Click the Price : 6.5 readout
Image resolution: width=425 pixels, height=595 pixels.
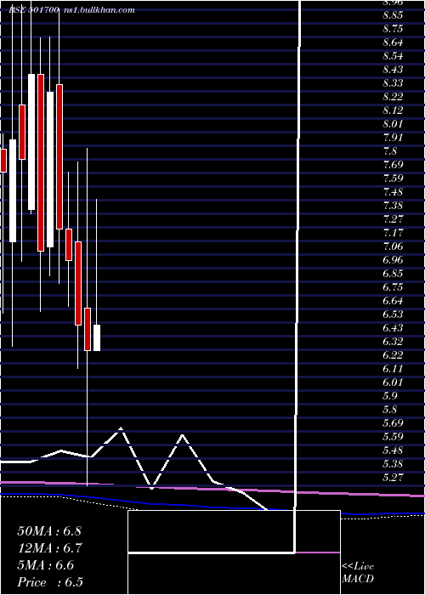[x=50, y=582]
